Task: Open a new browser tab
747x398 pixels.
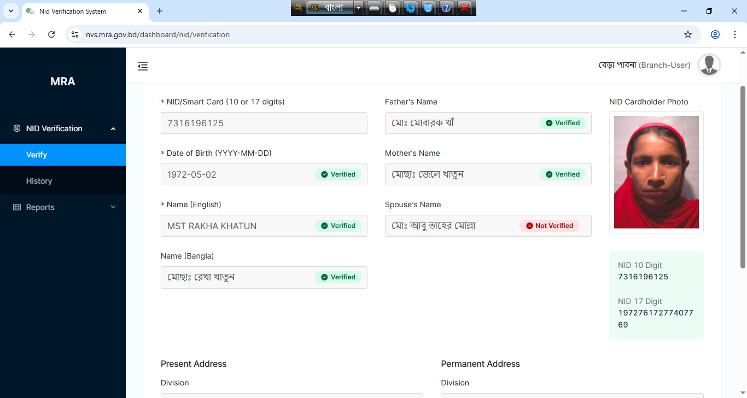Action: [160, 11]
